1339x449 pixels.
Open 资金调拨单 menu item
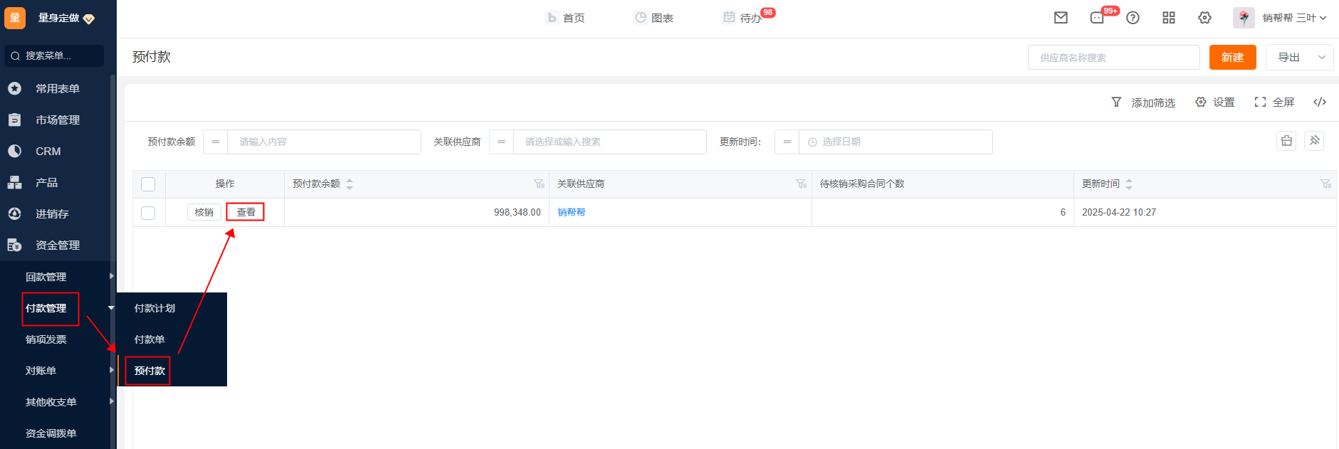(x=51, y=433)
